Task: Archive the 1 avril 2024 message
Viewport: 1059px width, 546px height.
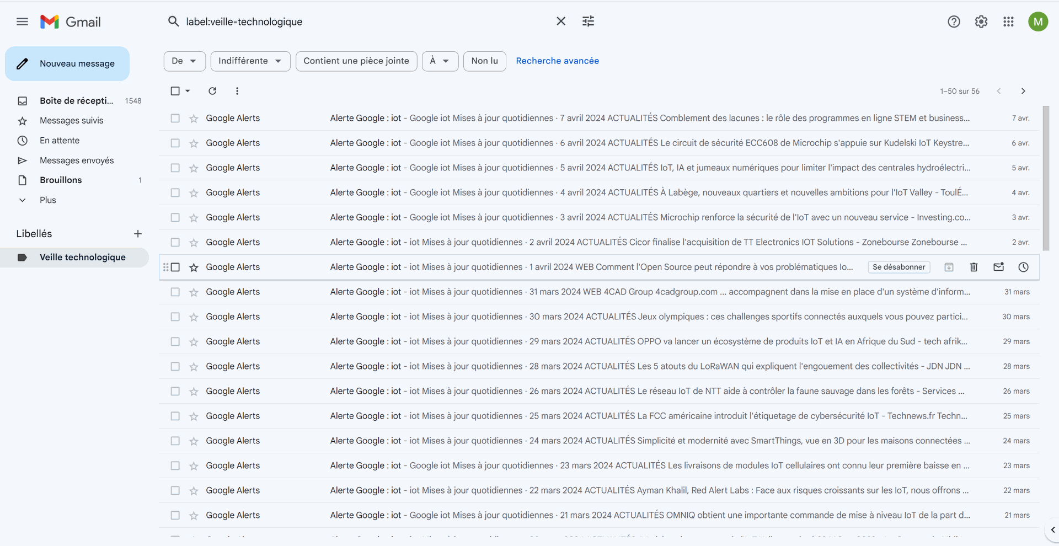Action: coord(949,267)
